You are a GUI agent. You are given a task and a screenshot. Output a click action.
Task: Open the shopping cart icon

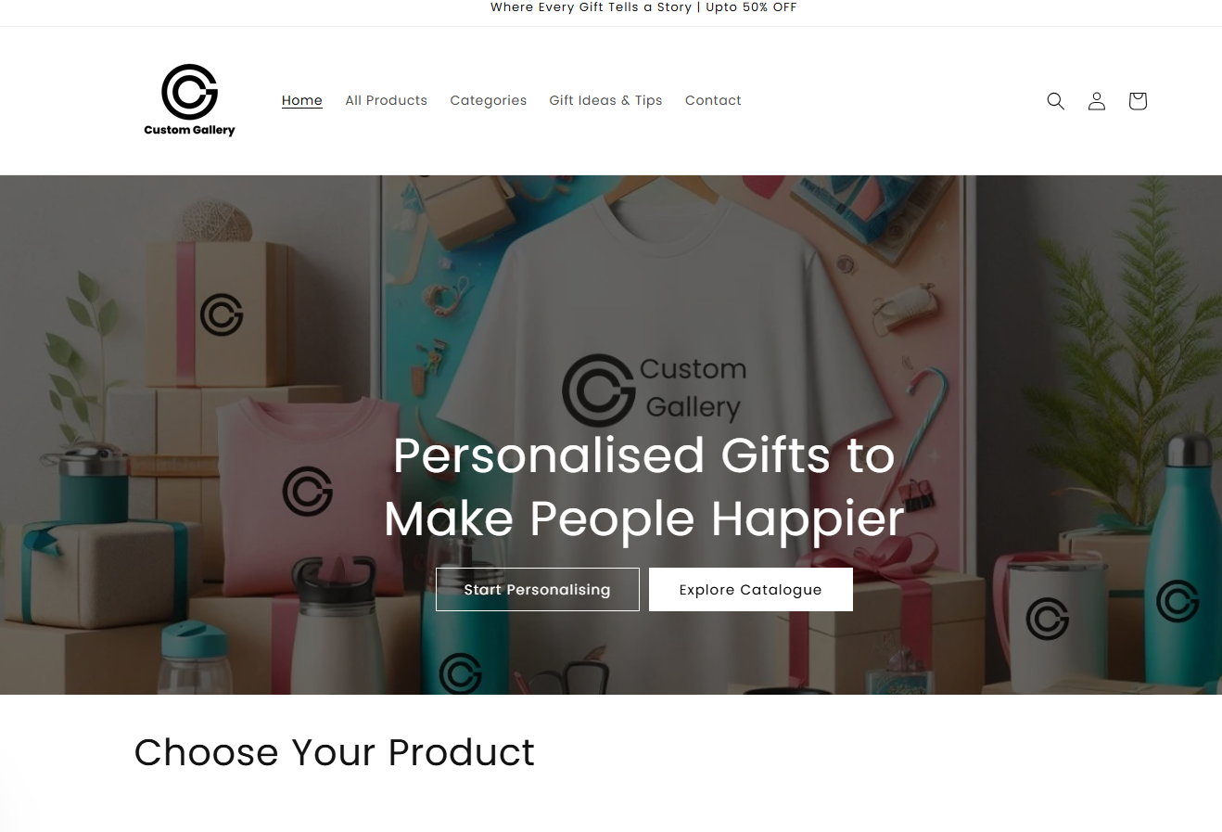tap(1138, 100)
